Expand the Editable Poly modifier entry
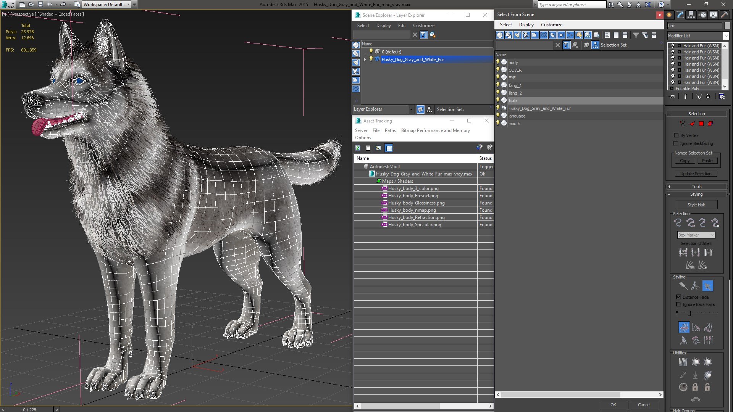This screenshot has width=733, height=412. point(672,88)
